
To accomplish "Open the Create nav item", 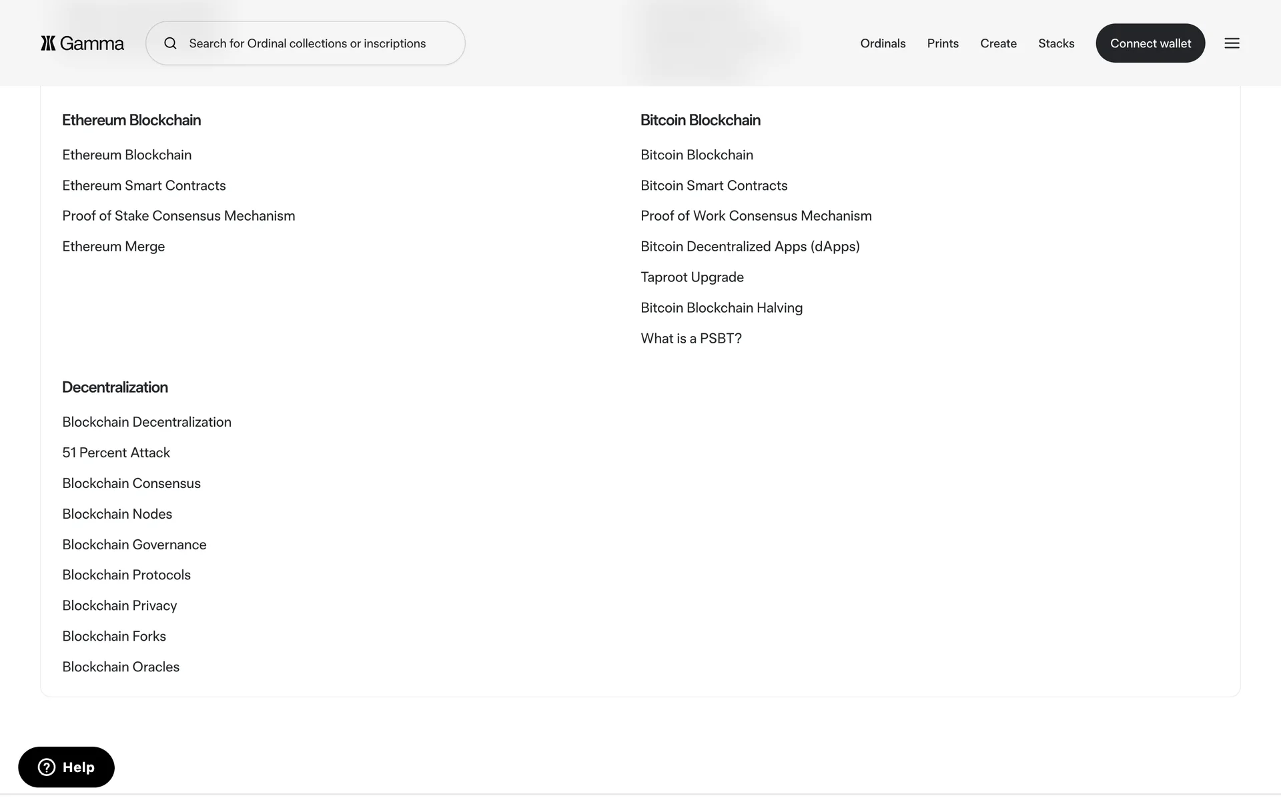I will tap(998, 43).
